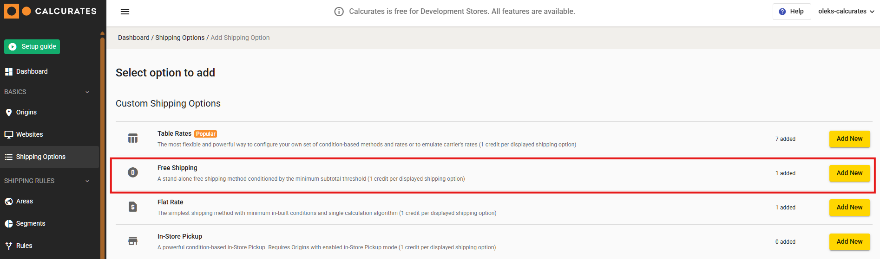The width and height of the screenshot is (880, 259).
Task: Click Add New for Free Shipping
Action: [x=849, y=173]
